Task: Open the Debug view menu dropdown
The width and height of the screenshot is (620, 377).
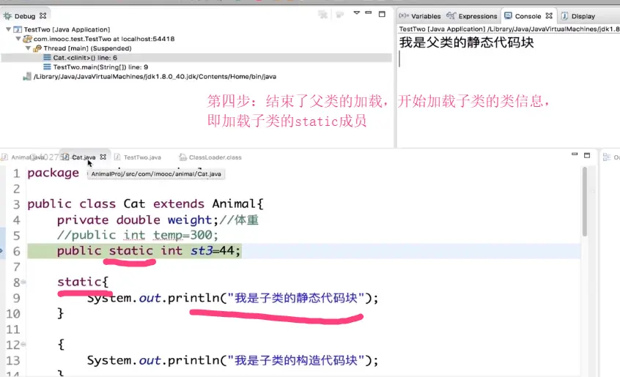Action: coord(357,13)
